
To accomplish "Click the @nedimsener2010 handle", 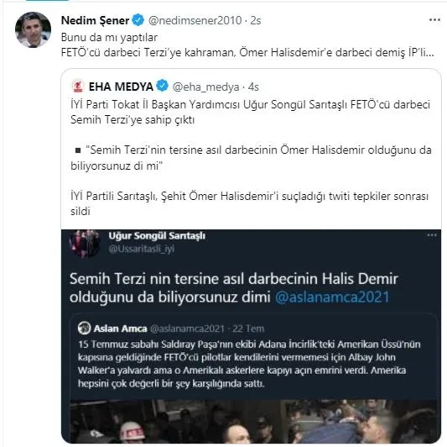I will [195, 20].
